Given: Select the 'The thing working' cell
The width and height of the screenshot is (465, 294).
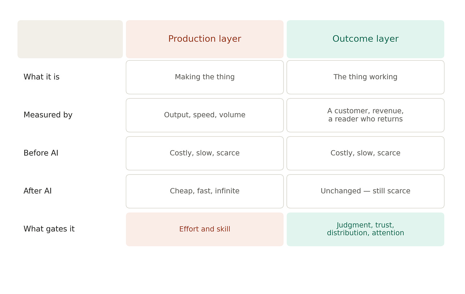Looking at the screenshot, I should point(365,77).
